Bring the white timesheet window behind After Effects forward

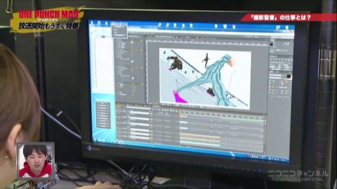click(x=102, y=62)
